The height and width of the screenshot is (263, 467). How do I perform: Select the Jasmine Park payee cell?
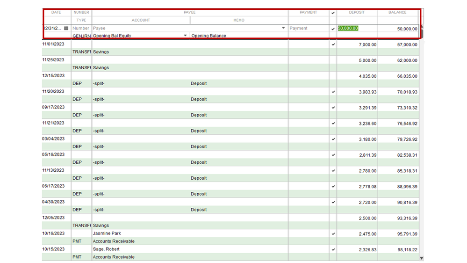pyautogui.click(x=107, y=233)
